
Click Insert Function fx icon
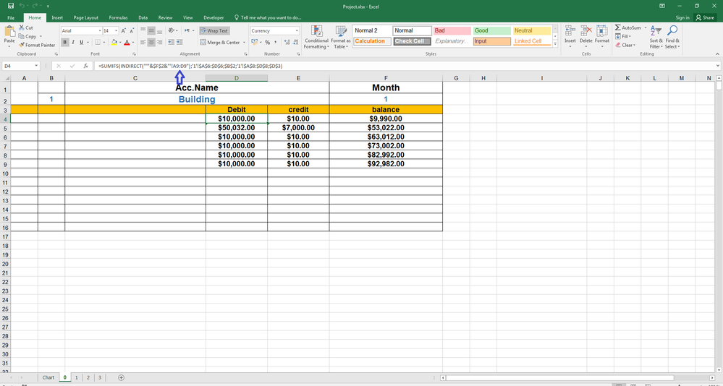pyautogui.click(x=86, y=66)
